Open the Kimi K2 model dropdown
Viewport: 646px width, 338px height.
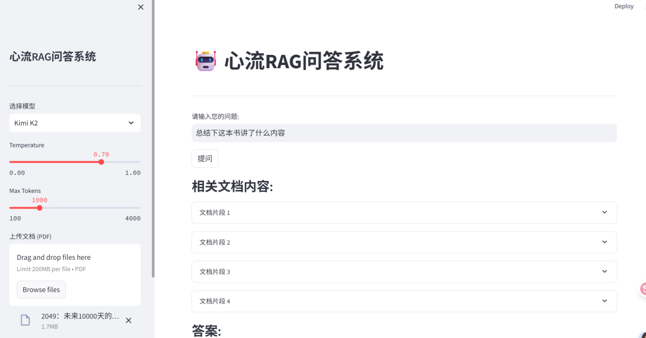tap(75, 123)
